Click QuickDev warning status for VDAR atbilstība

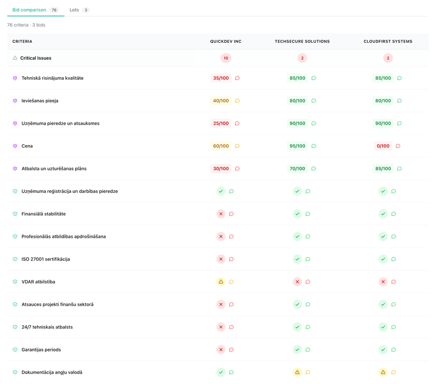[x=221, y=282]
